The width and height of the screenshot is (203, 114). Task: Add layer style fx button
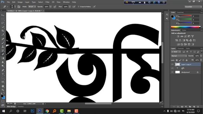tap(178, 107)
